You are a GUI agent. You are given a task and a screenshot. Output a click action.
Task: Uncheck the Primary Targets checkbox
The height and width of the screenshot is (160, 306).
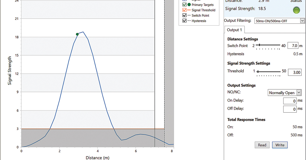coord(184,5)
